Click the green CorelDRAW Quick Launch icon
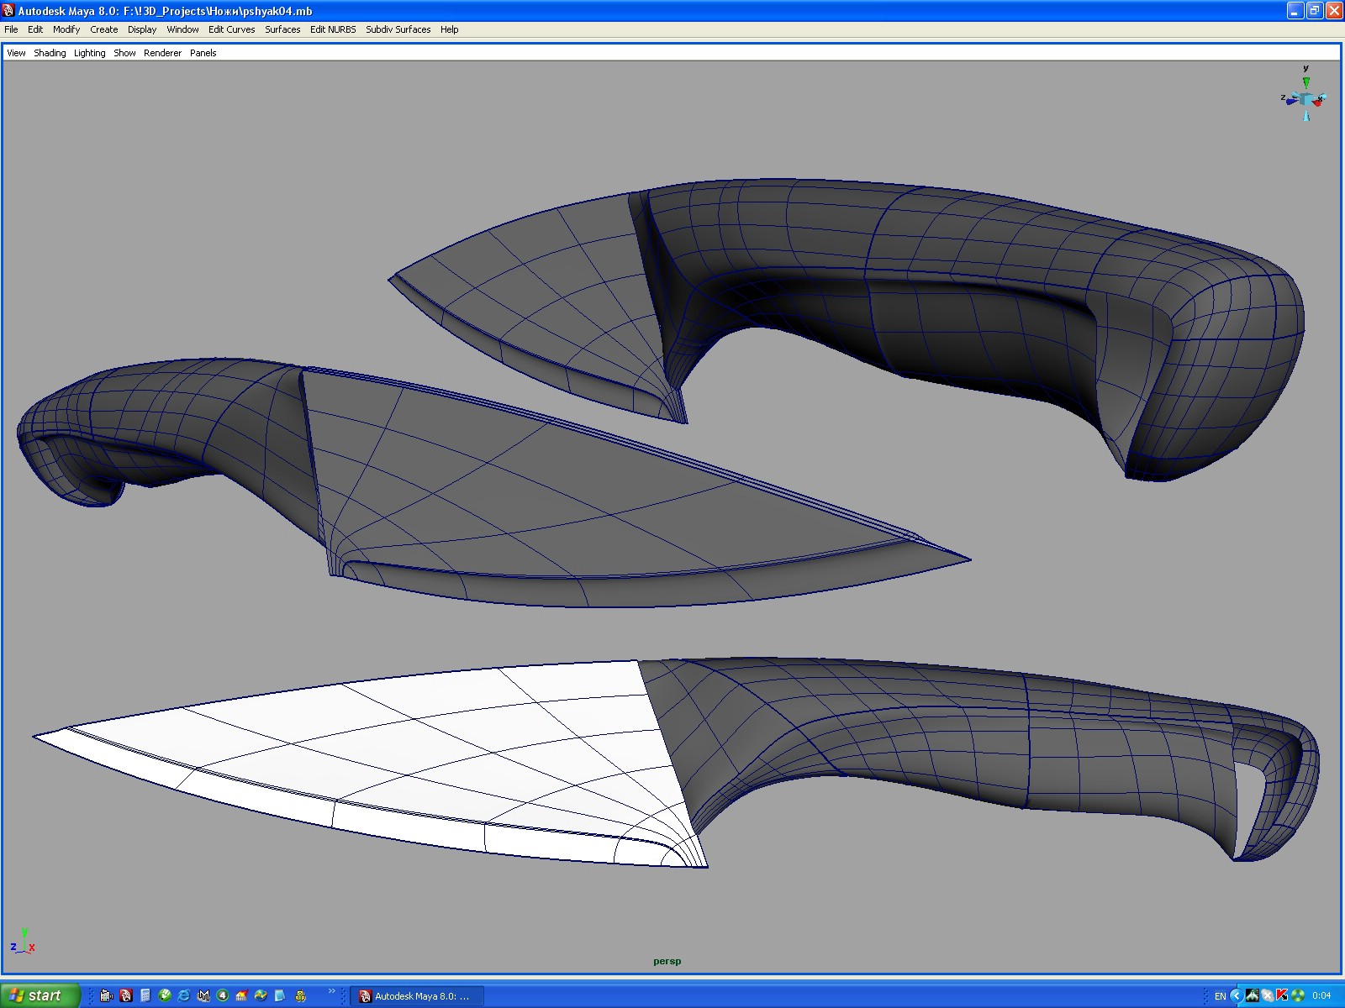The height and width of the screenshot is (1008, 1345). 164,996
